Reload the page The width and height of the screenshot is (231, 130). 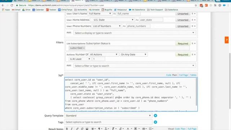click(12, 5)
